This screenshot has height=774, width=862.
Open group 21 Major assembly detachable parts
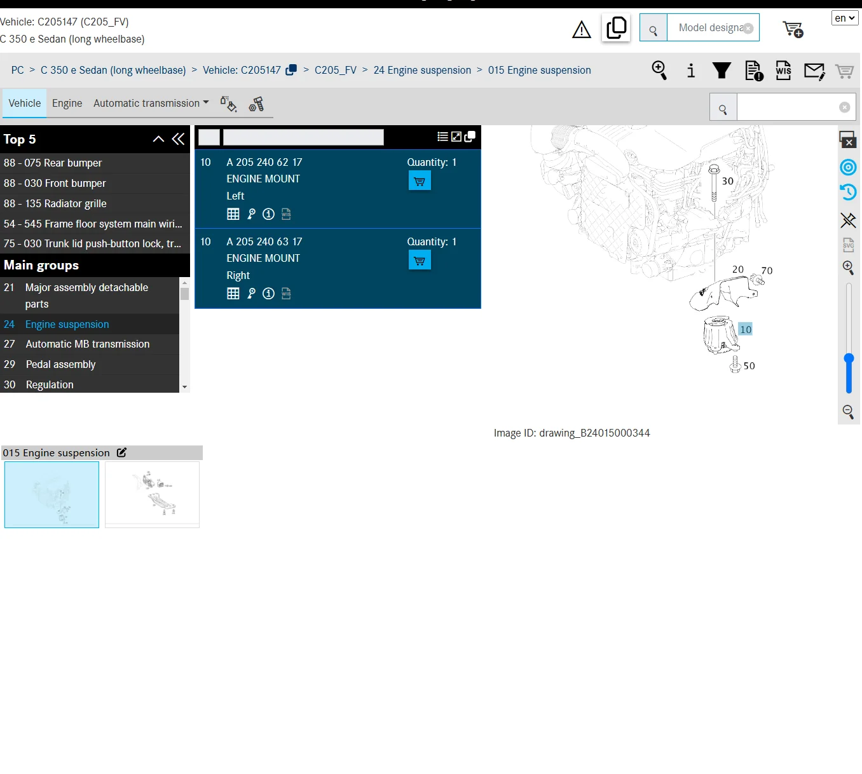point(90,295)
